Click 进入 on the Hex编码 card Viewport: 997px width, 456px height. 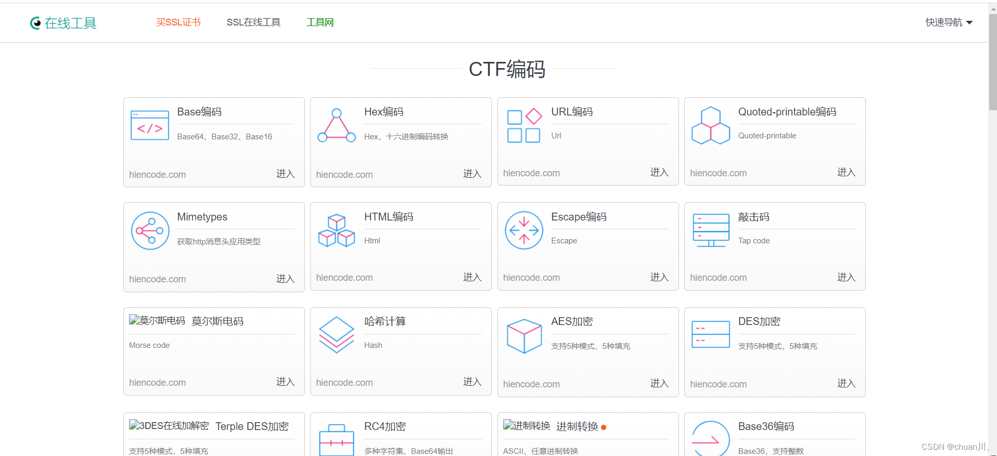pos(472,174)
